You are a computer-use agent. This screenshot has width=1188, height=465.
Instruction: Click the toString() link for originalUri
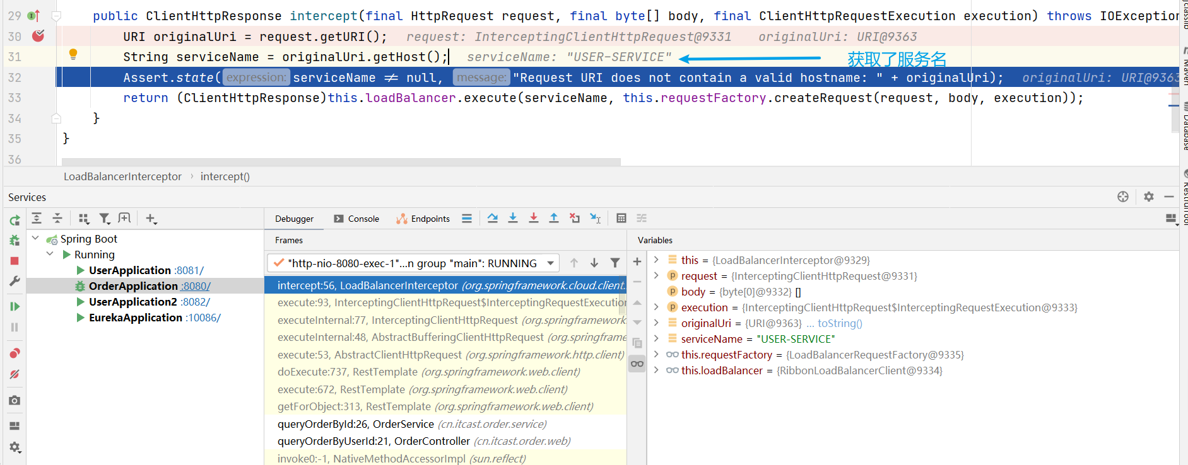(x=840, y=323)
